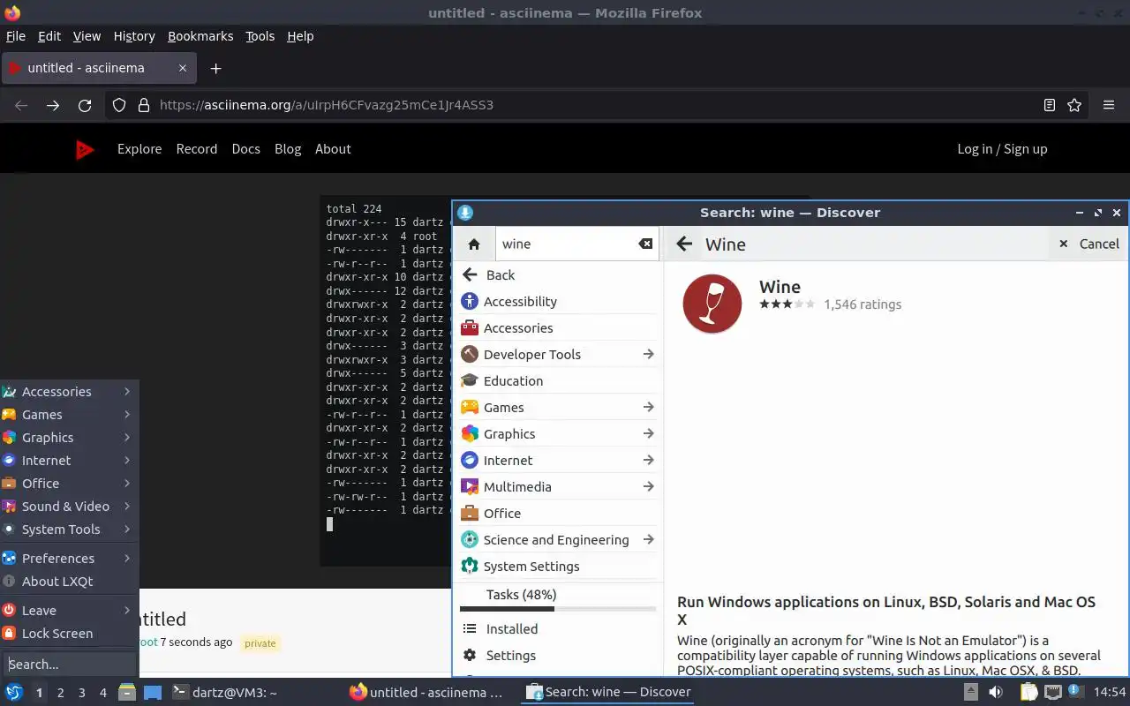Image resolution: width=1130 pixels, height=706 pixels.
Task: Go forward in Firefox history
Action: click(53, 105)
